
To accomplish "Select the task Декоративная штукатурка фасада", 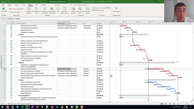I will click(x=32, y=84).
